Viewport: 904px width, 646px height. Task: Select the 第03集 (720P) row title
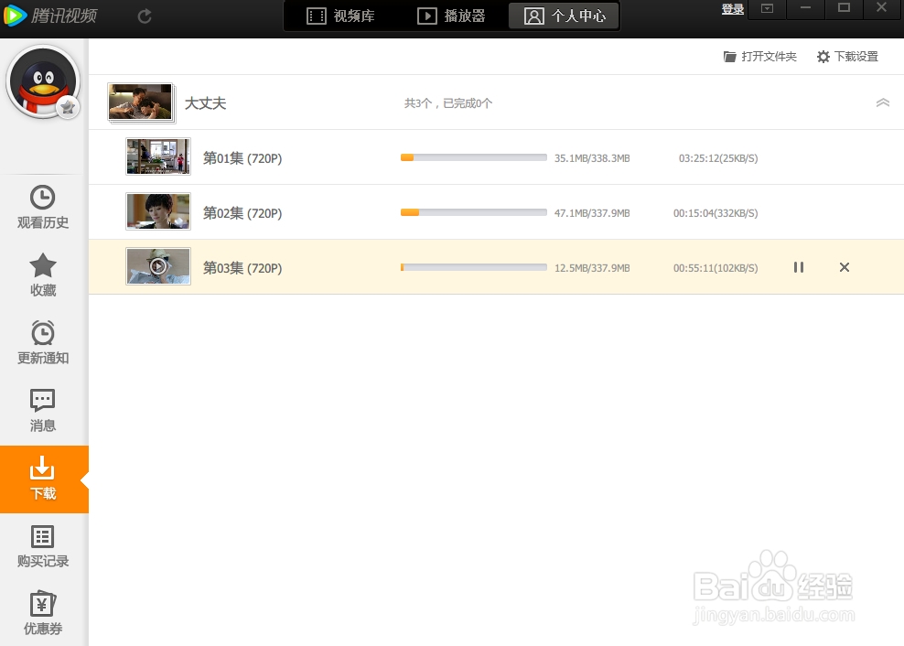242,267
